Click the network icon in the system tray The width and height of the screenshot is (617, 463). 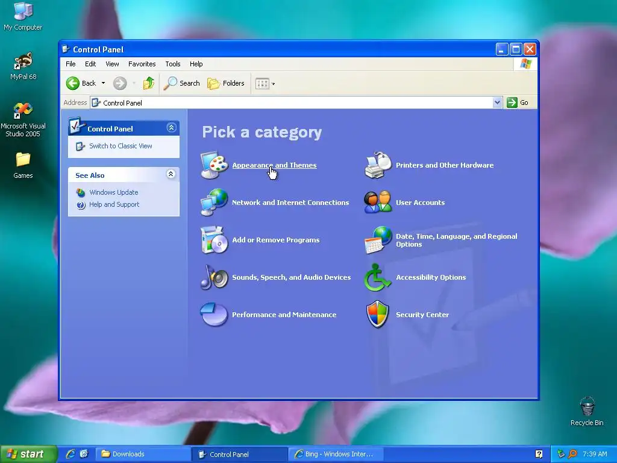pyautogui.click(x=561, y=454)
